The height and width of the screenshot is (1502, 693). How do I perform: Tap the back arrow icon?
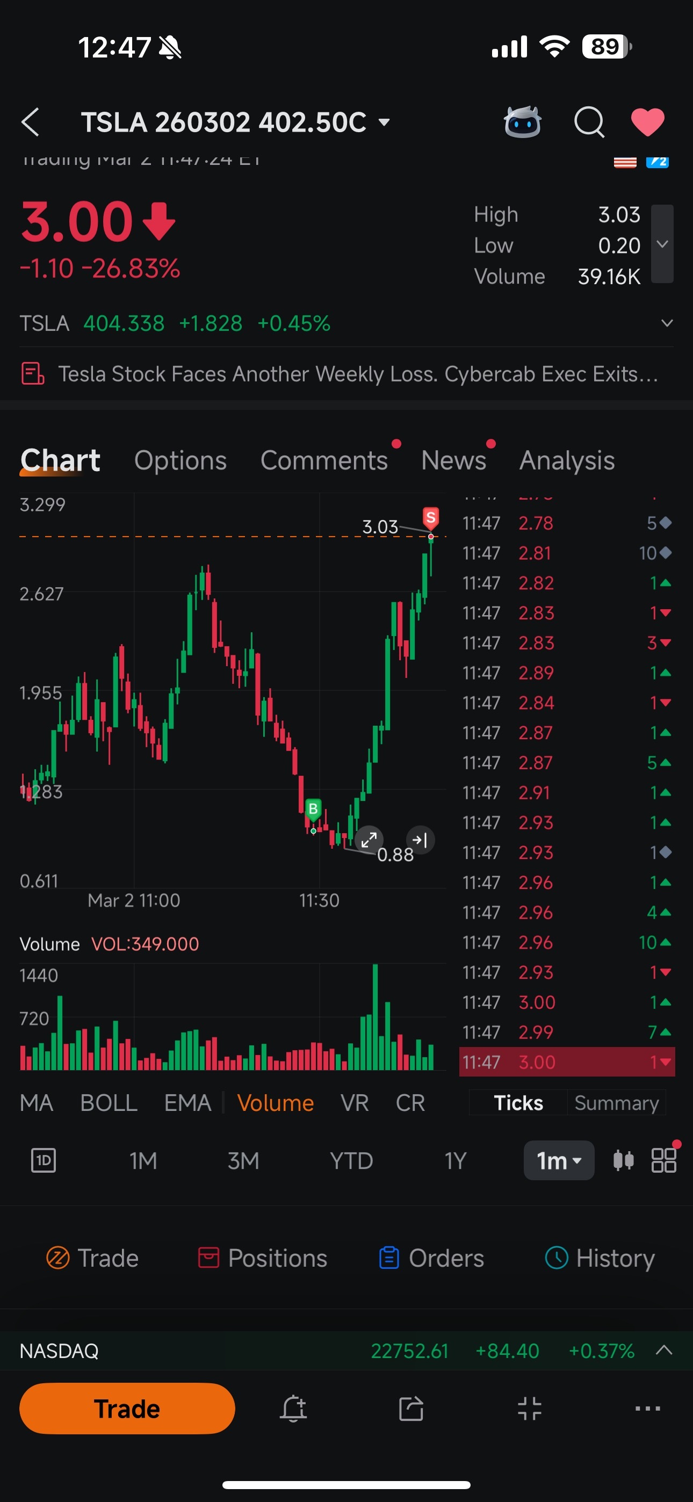[x=30, y=122]
